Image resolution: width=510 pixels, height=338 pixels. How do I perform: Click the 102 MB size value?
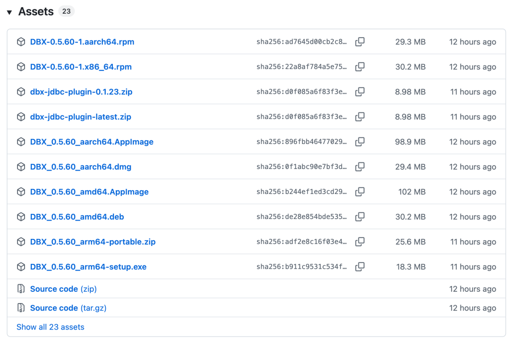pos(412,192)
